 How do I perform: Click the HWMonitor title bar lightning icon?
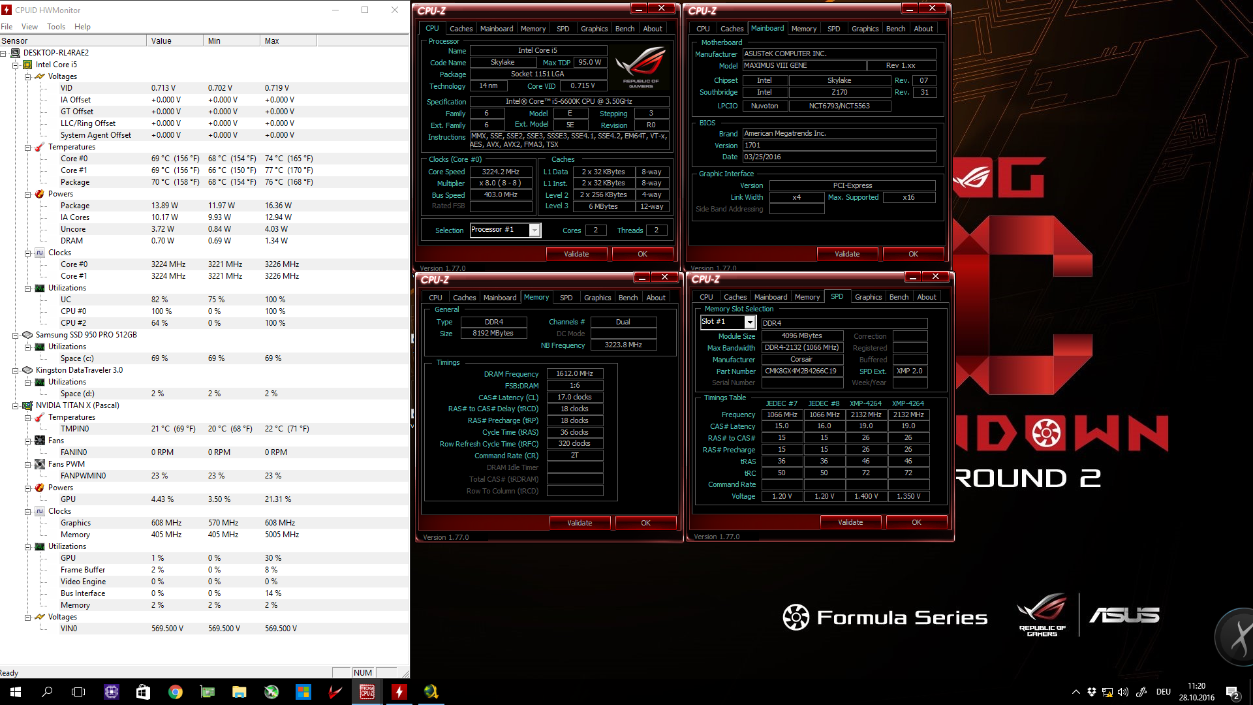tap(7, 10)
